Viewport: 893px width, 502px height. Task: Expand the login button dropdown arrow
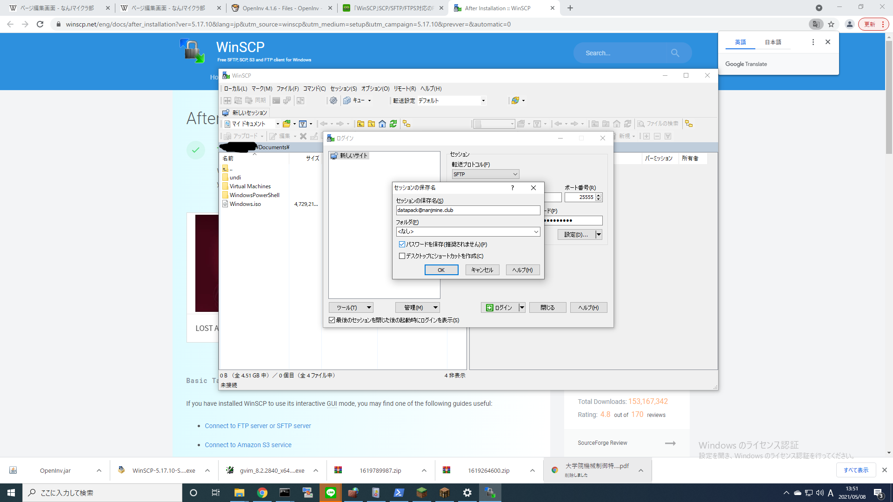(x=522, y=308)
